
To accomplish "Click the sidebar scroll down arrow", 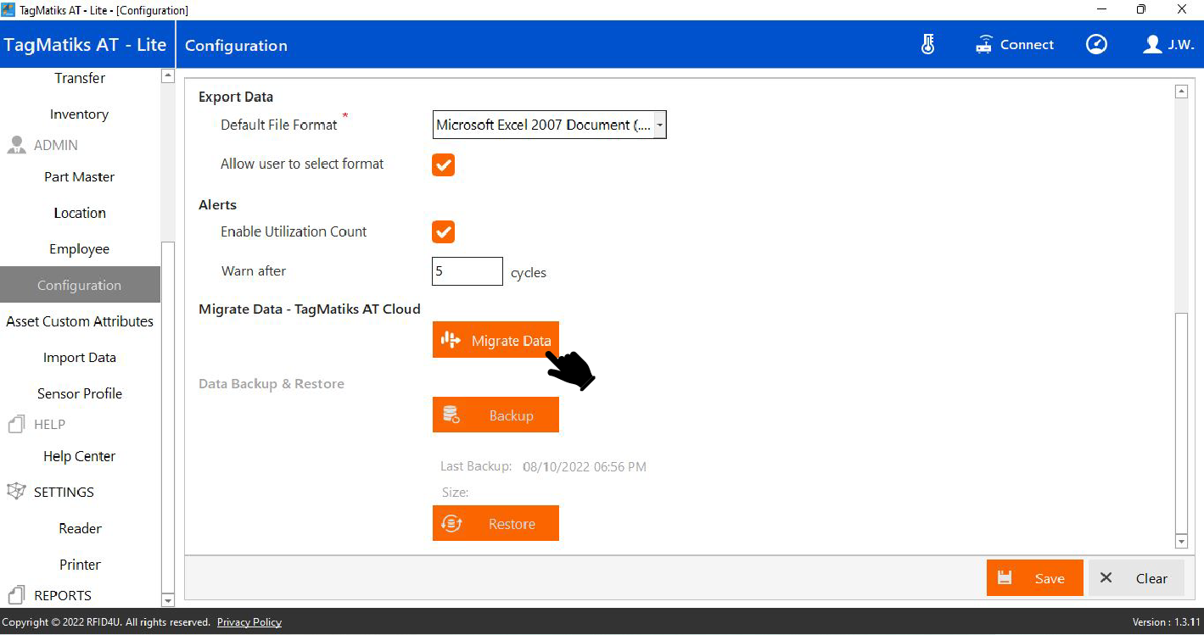I will click(x=167, y=600).
